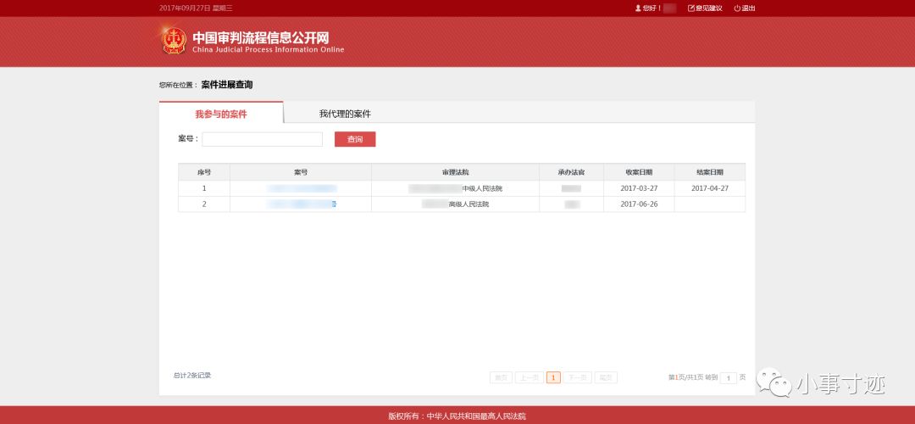Click the jump-to page number field

coord(728,377)
